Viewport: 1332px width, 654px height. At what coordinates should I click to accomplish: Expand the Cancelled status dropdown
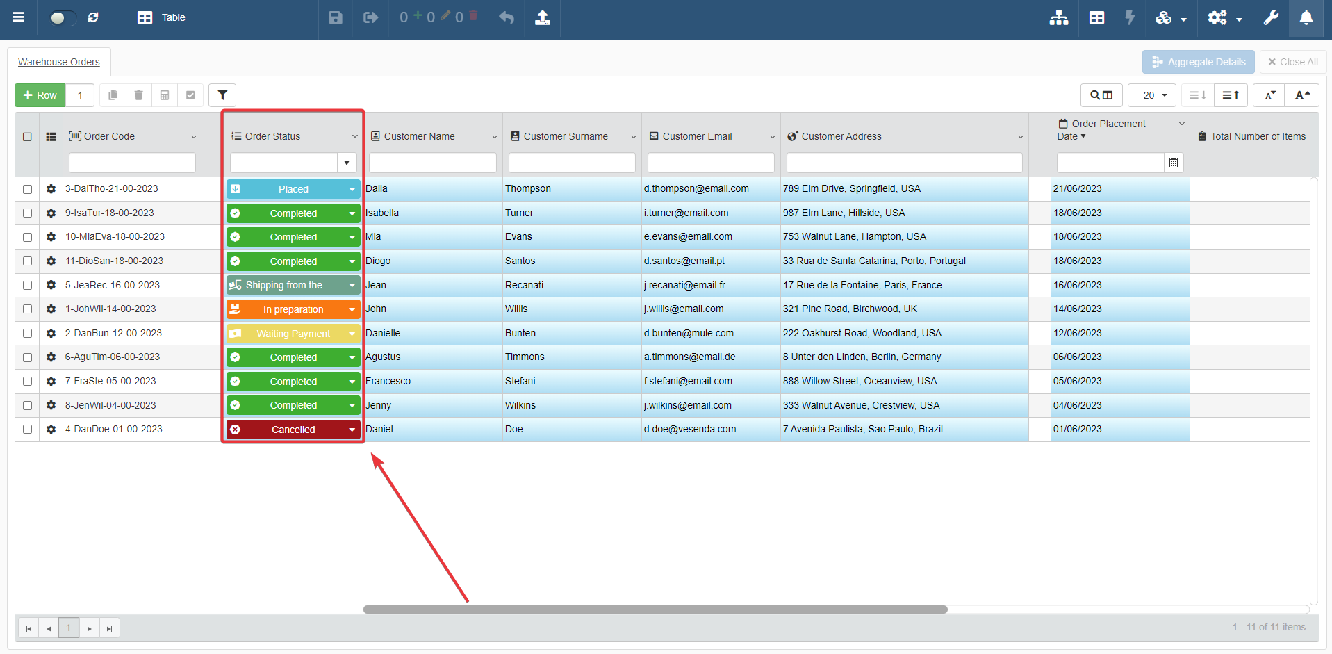pos(352,430)
